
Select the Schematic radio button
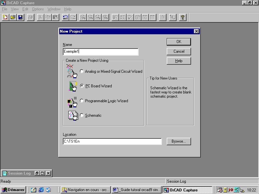pos(82,115)
